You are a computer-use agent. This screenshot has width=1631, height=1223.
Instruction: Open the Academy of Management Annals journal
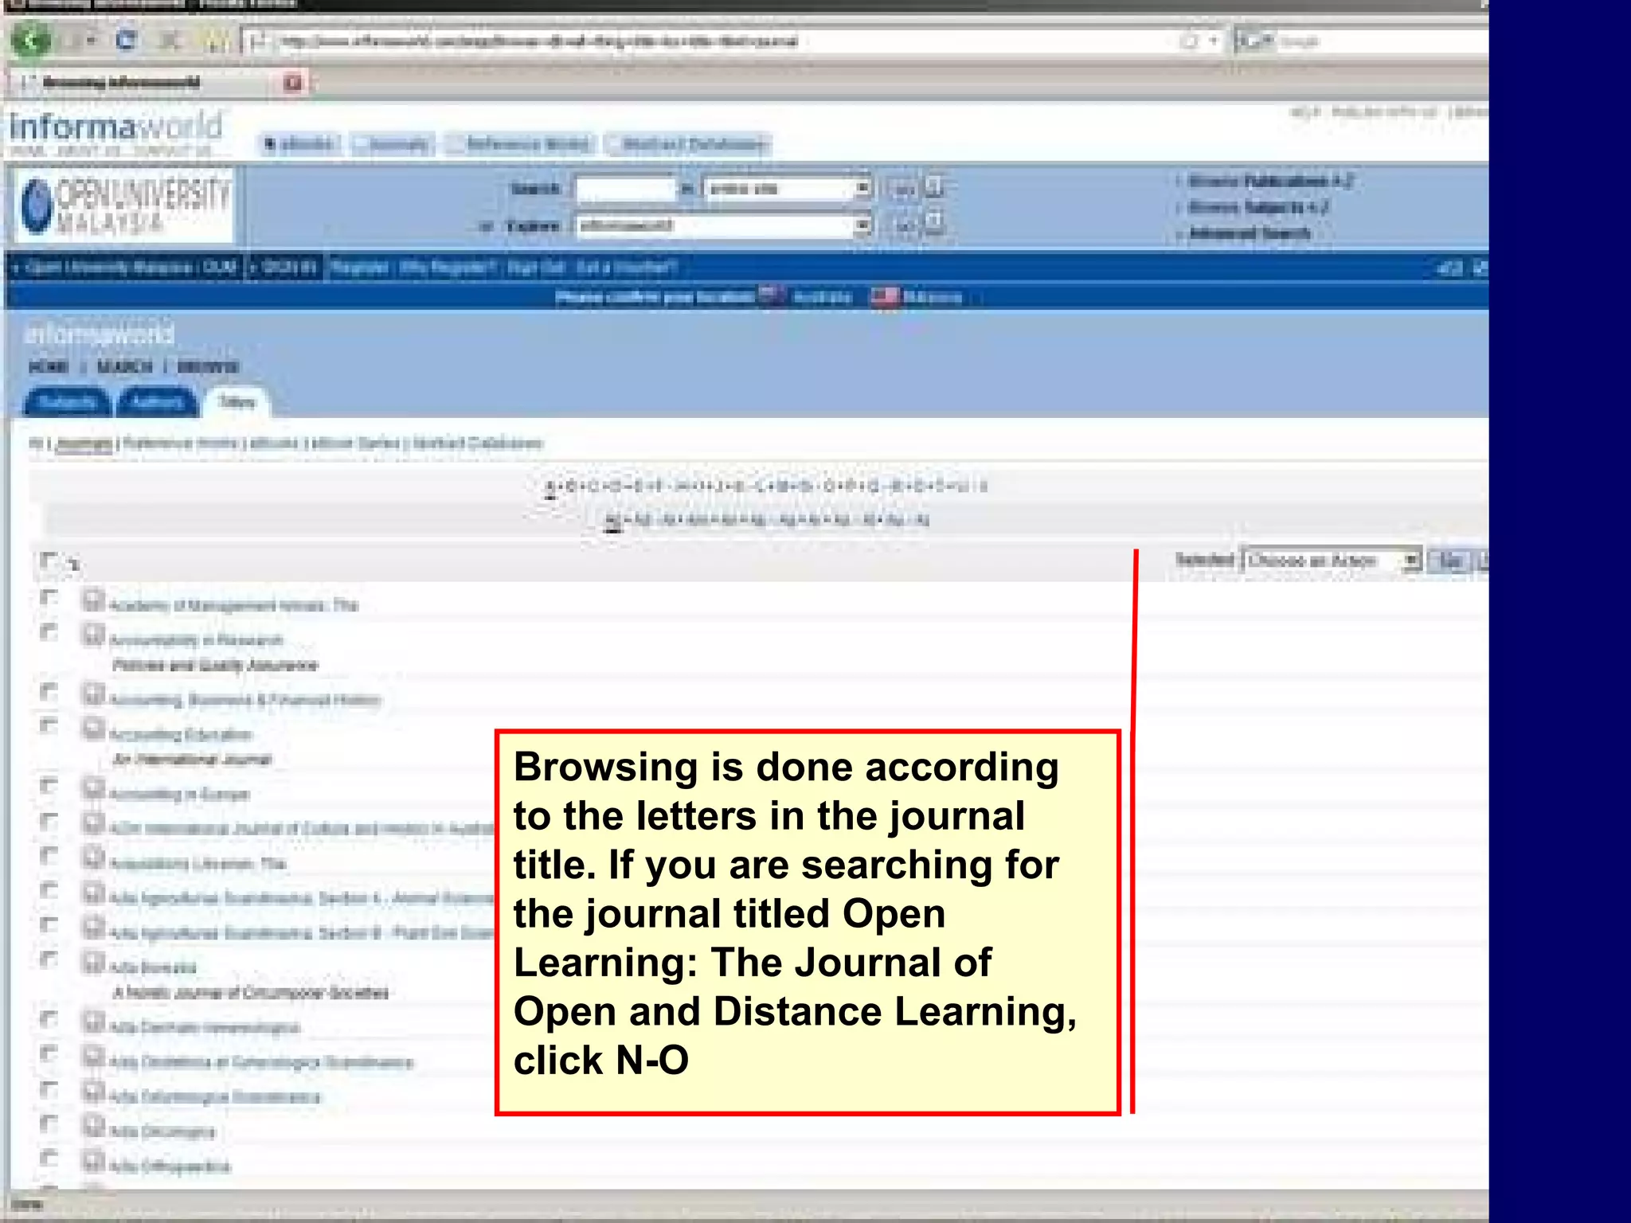click(x=233, y=606)
